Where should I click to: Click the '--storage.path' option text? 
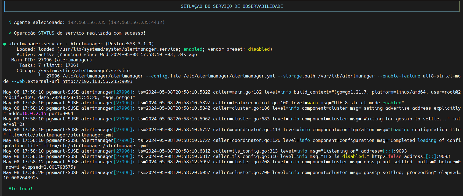point(296,76)
